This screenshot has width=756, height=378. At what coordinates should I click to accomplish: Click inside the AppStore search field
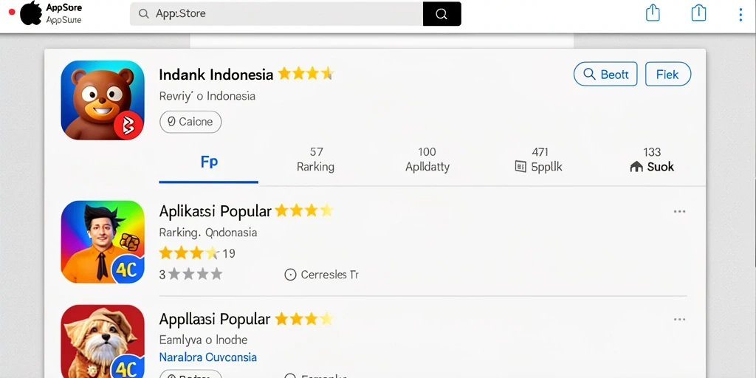276,14
